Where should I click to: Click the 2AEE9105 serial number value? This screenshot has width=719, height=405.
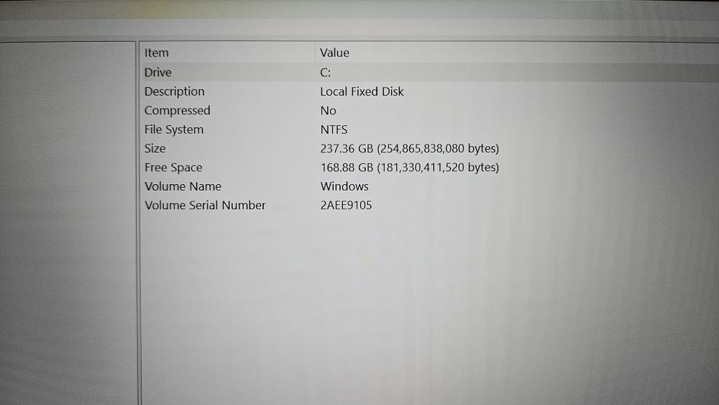(x=346, y=205)
